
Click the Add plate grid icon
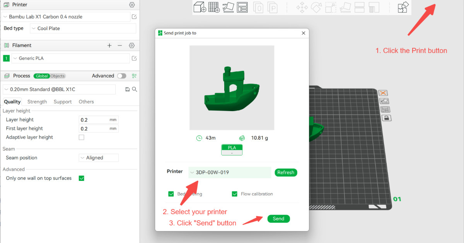tap(214, 7)
